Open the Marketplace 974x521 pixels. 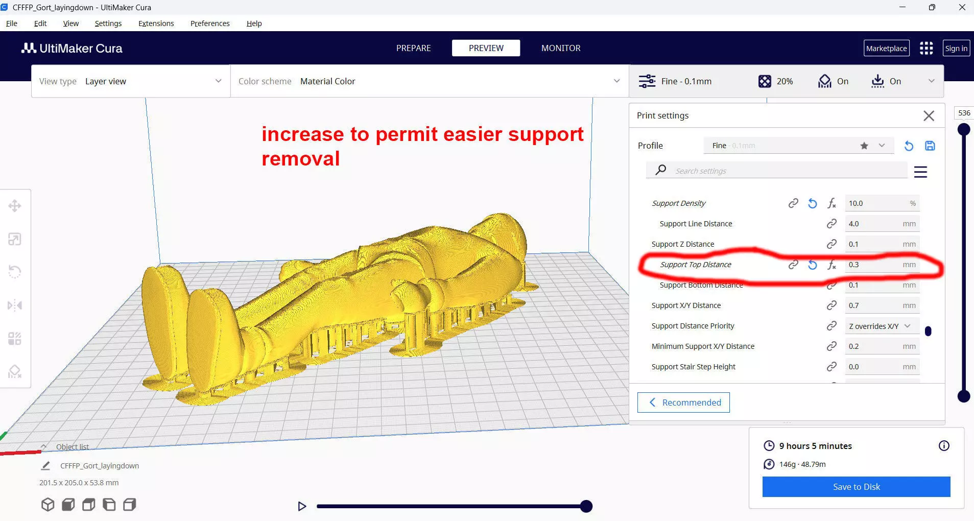coord(887,48)
